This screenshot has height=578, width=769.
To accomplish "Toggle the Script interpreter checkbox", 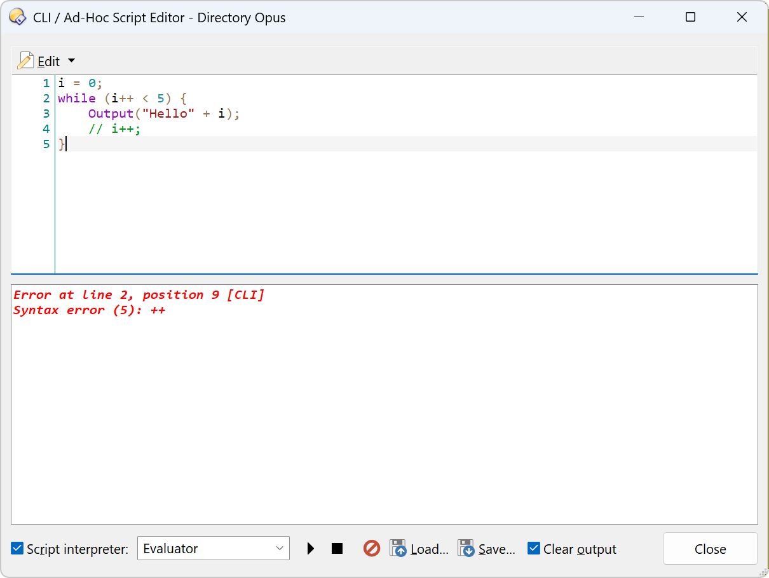I will [x=18, y=549].
